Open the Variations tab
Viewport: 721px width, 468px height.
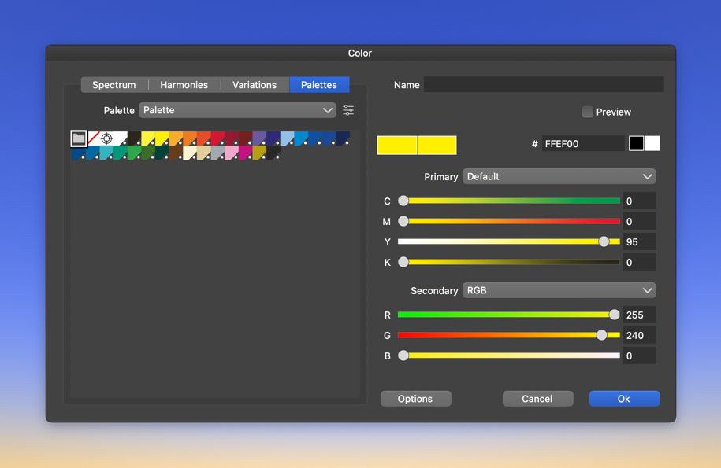pos(255,85)
